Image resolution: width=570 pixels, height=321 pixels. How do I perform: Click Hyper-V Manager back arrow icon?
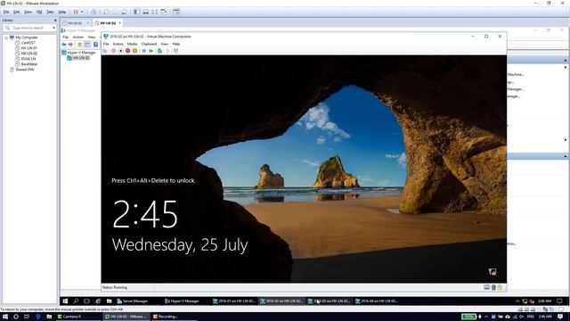[64, 45]
